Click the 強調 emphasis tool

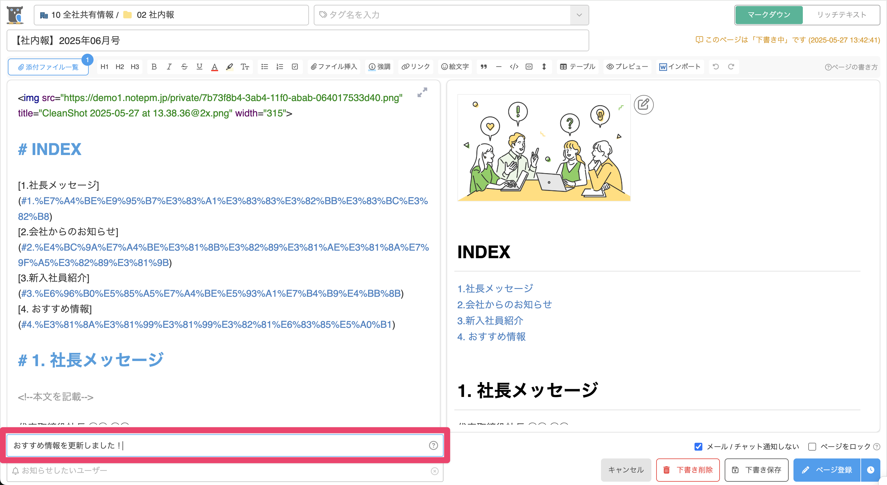pyautogui.click(x=380, y=67)
